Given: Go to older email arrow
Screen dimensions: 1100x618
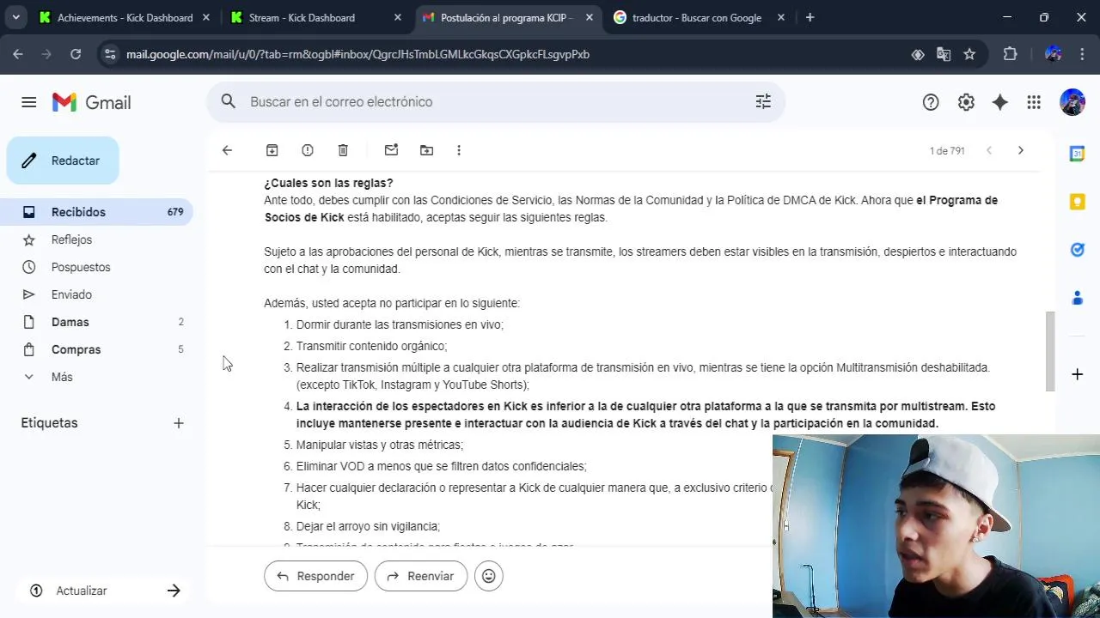Looking at the screenshot, I should point(1020,150).
